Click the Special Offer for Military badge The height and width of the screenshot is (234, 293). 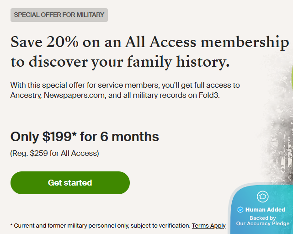point(59,15)
